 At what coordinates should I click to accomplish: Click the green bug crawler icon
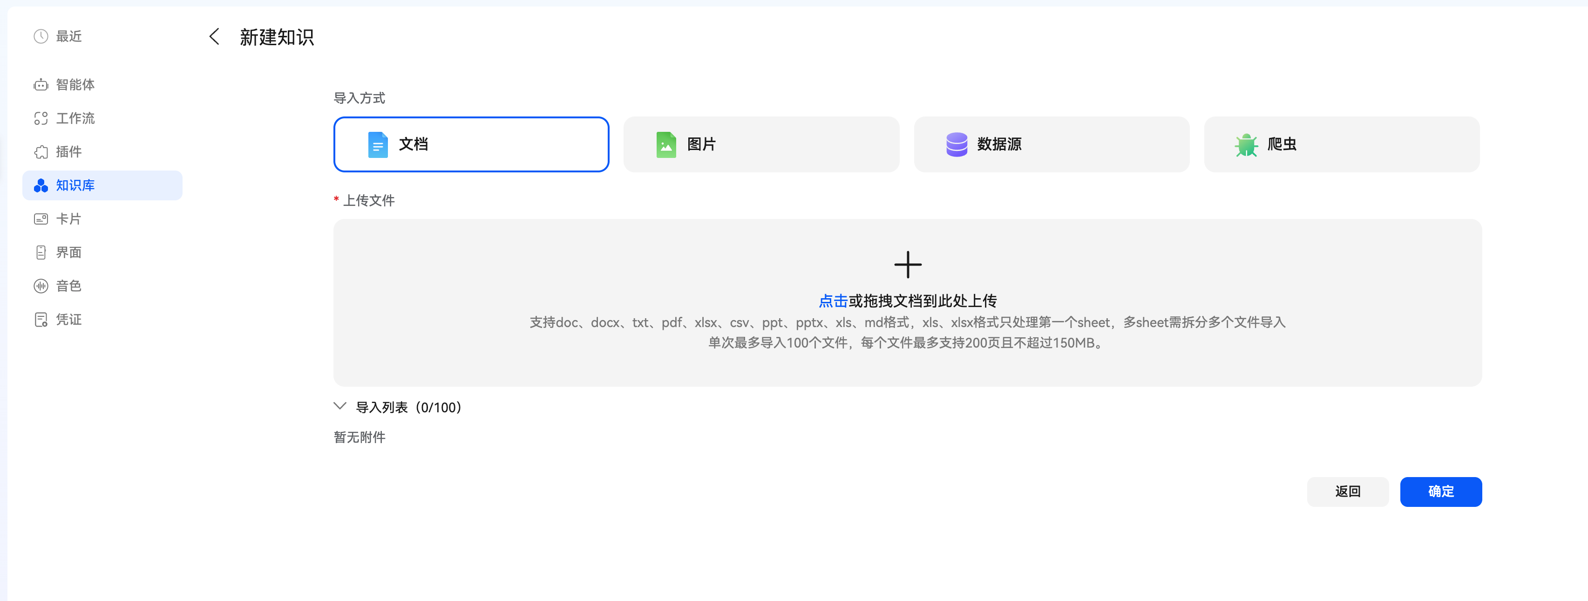pos(1247,145)
